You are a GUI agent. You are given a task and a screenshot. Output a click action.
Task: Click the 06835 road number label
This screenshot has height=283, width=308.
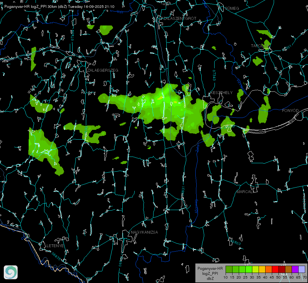[x=56, y=256]
